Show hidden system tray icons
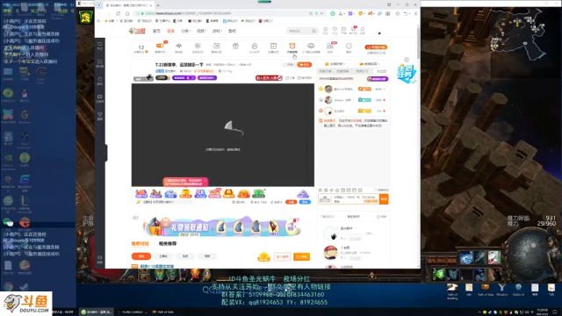 479,312
